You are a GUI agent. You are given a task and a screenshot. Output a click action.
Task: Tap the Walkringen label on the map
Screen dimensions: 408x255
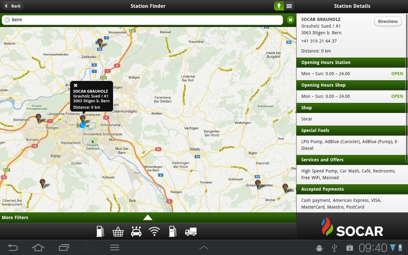243,123
